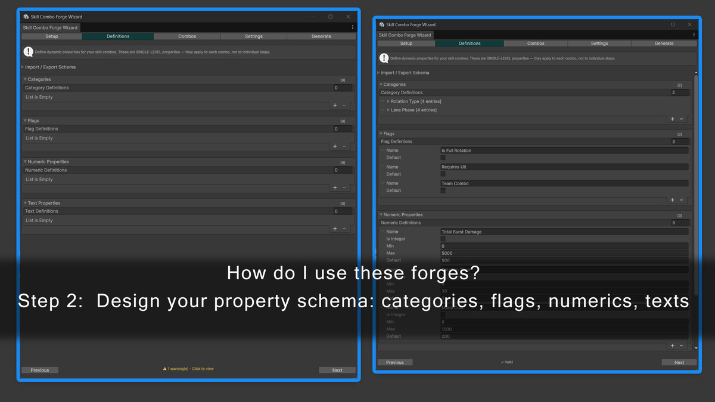Collapse Numeric Properties in left window
Image resolution: width=715 pixels, height=402 pixels.
(25, 162)
